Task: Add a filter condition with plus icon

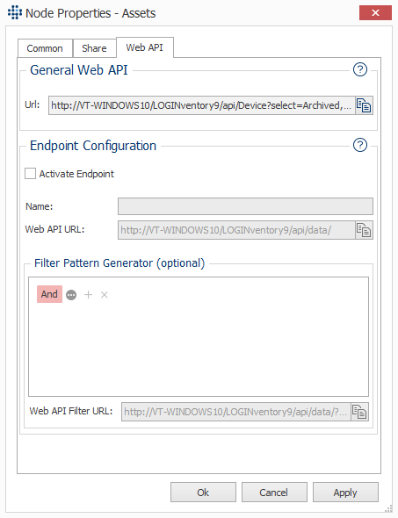Action: tap(88, 295)
